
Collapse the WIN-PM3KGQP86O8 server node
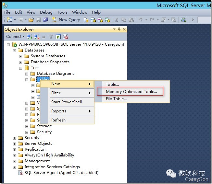(8, 45)
